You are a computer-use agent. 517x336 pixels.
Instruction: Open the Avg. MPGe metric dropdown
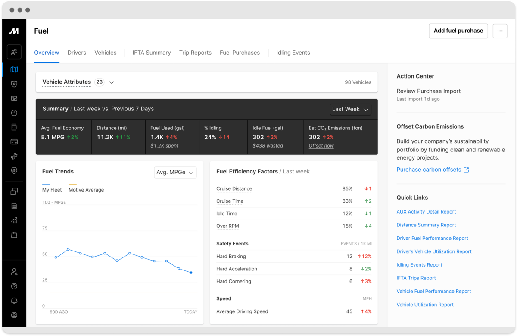coord(175,173)
